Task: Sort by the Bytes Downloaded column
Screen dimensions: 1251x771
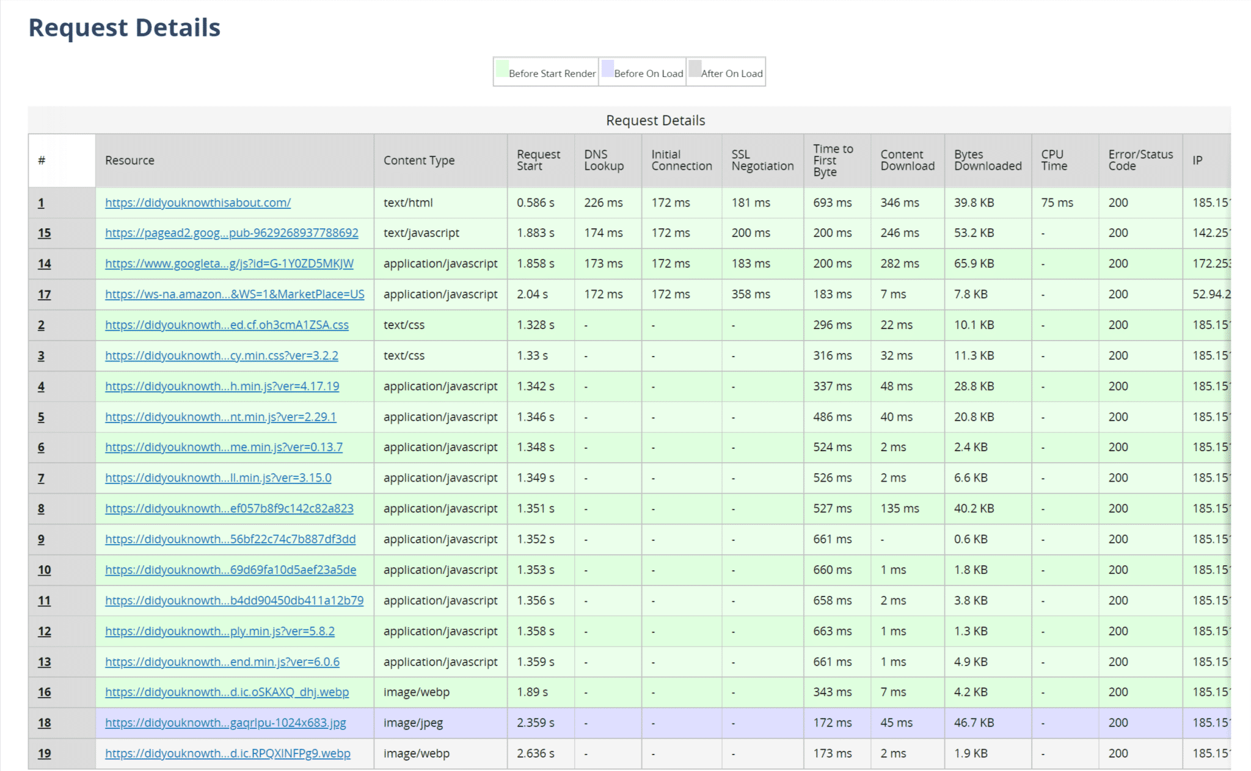Action: 987,160
